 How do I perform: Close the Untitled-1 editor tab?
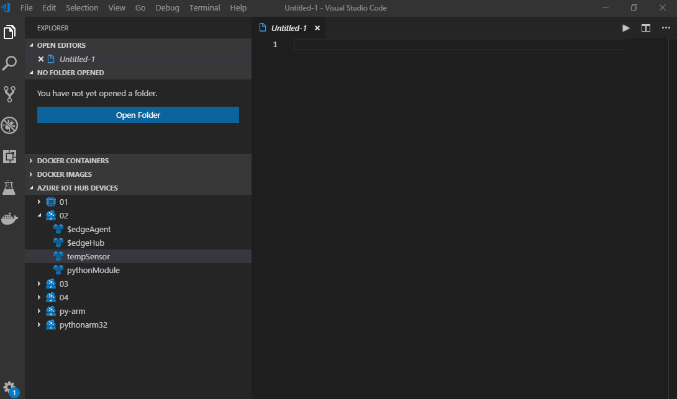317,28
